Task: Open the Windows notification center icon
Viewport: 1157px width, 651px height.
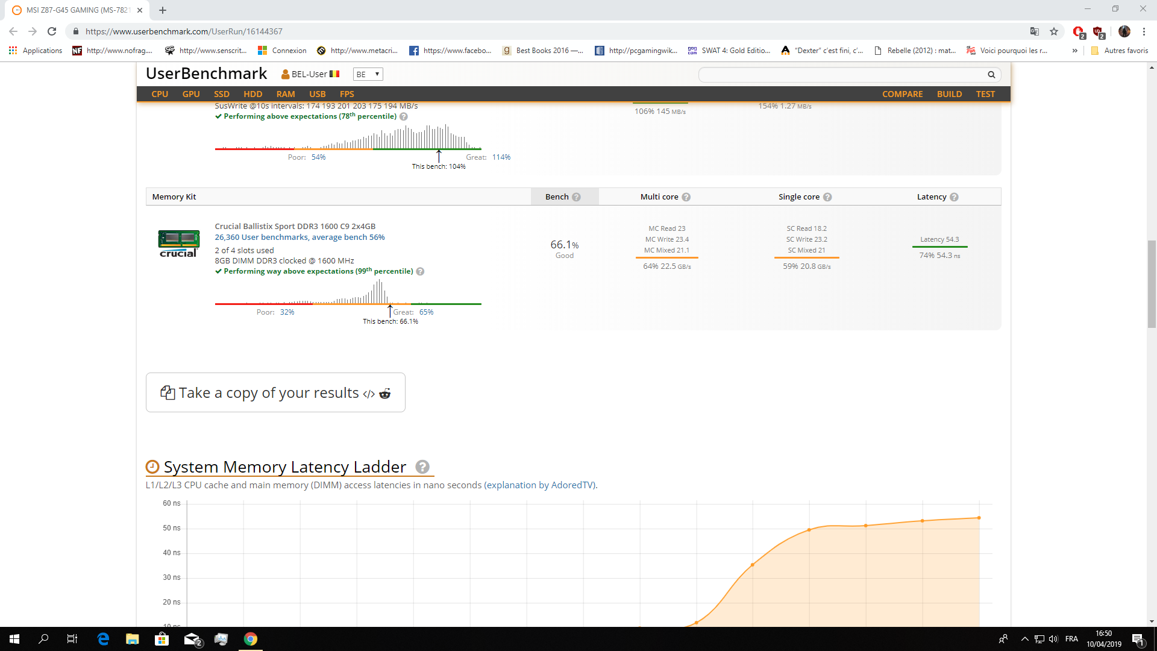Action: pos(1138,639)
